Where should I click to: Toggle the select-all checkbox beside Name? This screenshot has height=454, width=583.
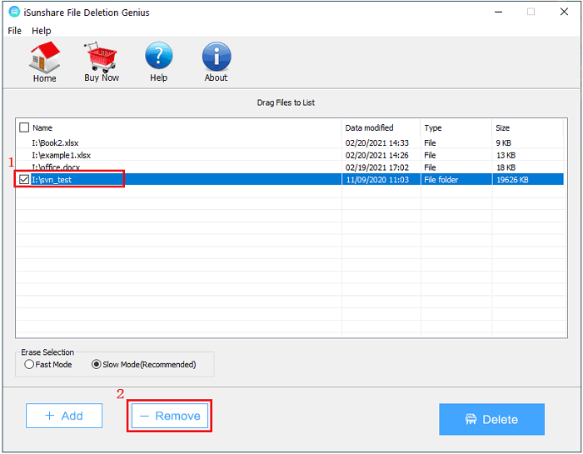click(x=24, y=127)
